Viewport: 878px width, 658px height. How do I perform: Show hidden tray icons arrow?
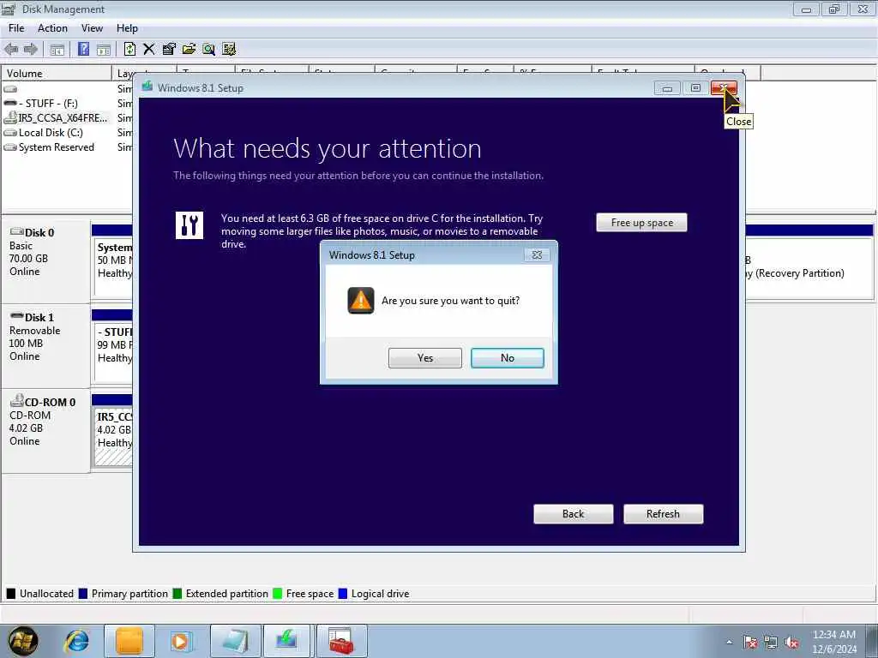729,643
